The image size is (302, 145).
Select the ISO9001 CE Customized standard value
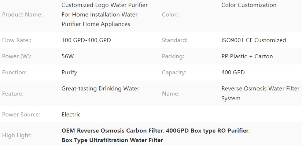coord(254,40)
